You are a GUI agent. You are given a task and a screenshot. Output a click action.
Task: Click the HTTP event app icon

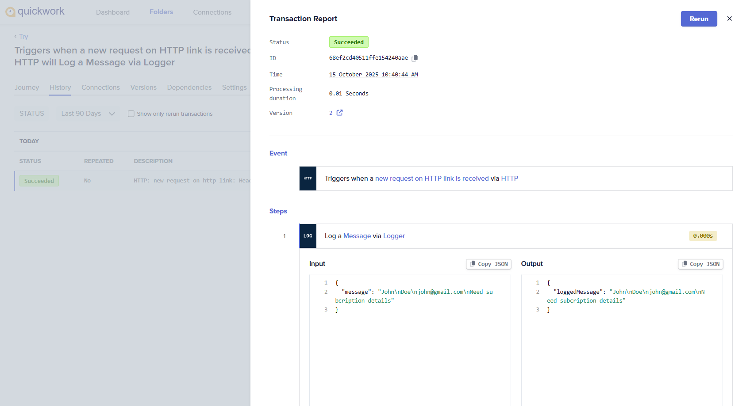[x=308, y=178]
